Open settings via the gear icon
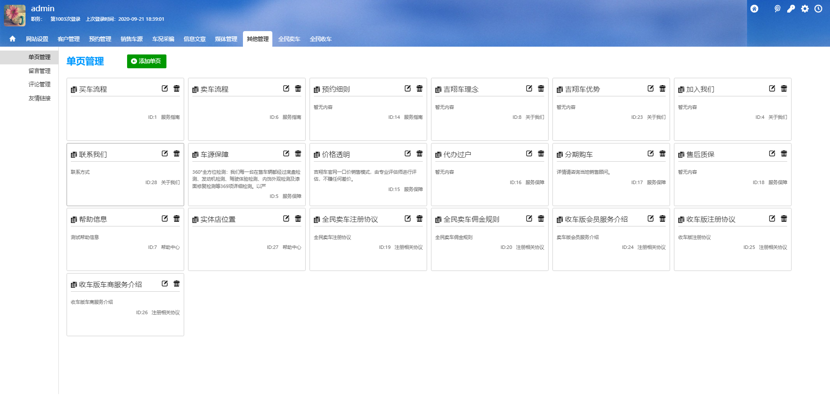830x398 pixels. pos(804,9)
